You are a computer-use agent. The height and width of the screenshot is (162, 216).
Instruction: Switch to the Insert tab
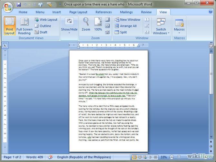click(x=56, y=12)
